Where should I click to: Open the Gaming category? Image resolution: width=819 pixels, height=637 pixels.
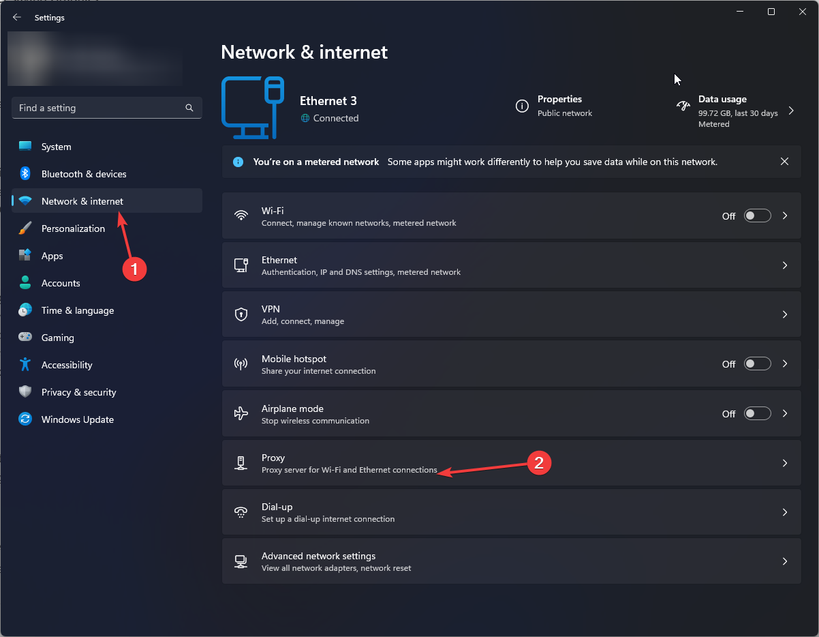107,338
